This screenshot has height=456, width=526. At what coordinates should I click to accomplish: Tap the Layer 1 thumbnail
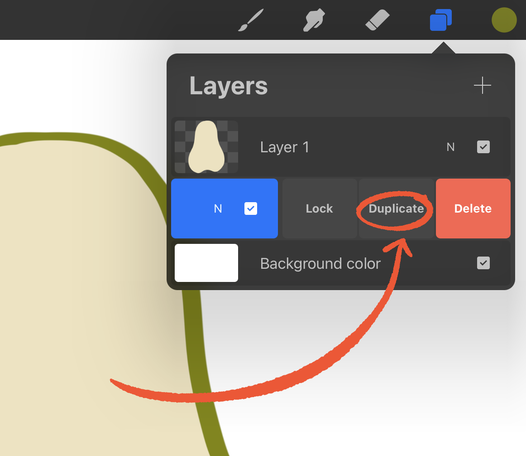pos(206,147)
